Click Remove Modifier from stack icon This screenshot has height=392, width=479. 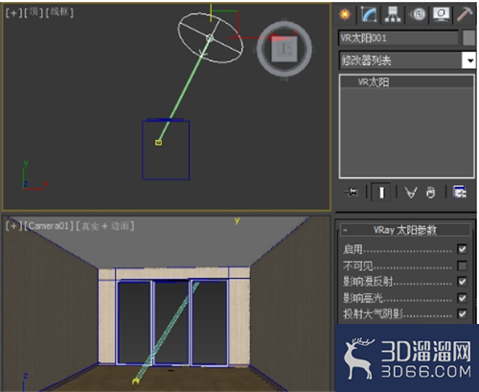click(430, 193)
